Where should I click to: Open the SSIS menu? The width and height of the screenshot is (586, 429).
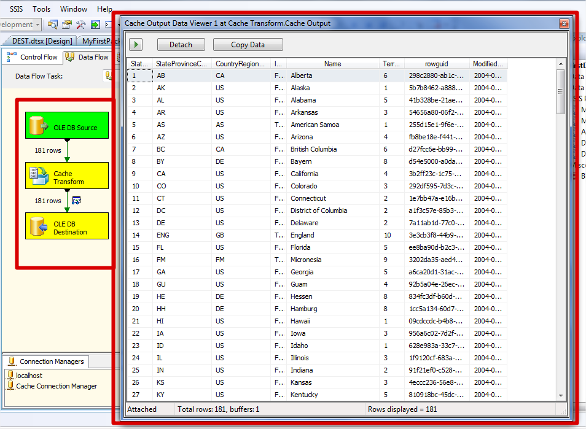16,9
